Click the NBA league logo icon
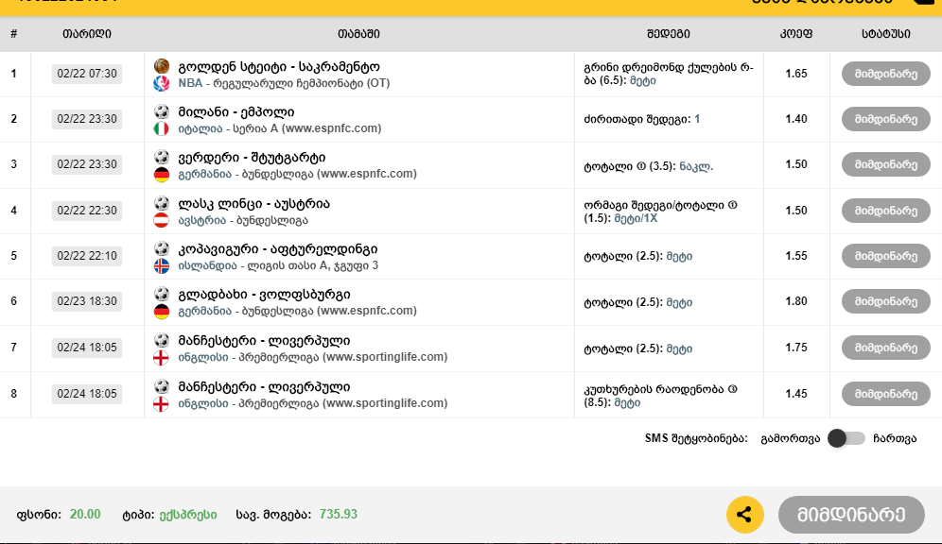 click(161, 83)
